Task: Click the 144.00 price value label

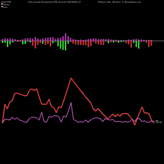Action: click(158, 122)
